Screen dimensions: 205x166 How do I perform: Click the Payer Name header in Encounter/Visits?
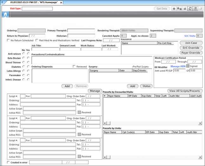(118, 96)
